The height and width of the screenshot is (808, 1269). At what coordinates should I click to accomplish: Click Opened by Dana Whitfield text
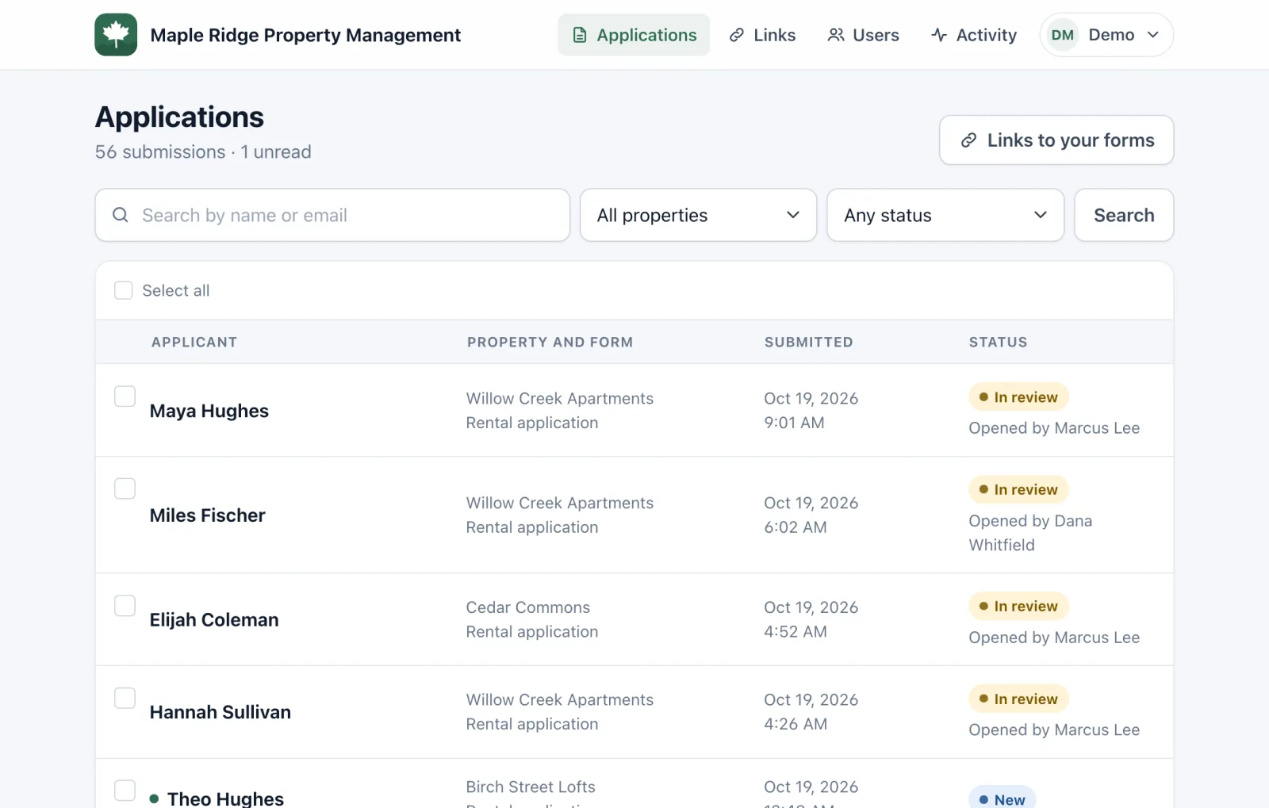(x=1030, y=533)
